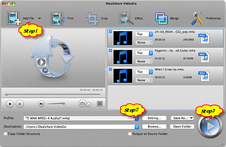Stop the preview playback
The height and width of the screenshot is (147, 226).
click(20, 104)
